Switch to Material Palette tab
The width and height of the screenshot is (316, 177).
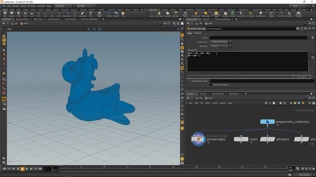pyautogui.click(x=218, y=94)
